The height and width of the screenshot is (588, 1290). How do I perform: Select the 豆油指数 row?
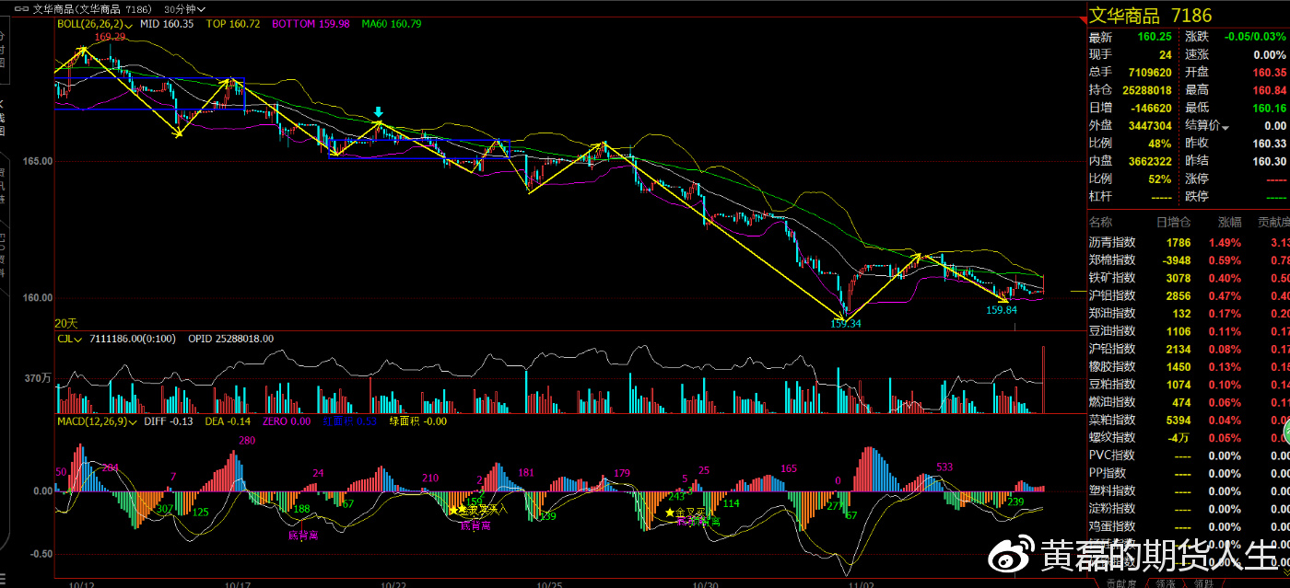[1189, 331]
